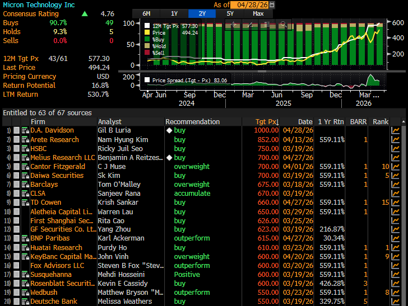Sort by the Tgt Px column header
Screen dimensions: 408x306
coord(265,121)
